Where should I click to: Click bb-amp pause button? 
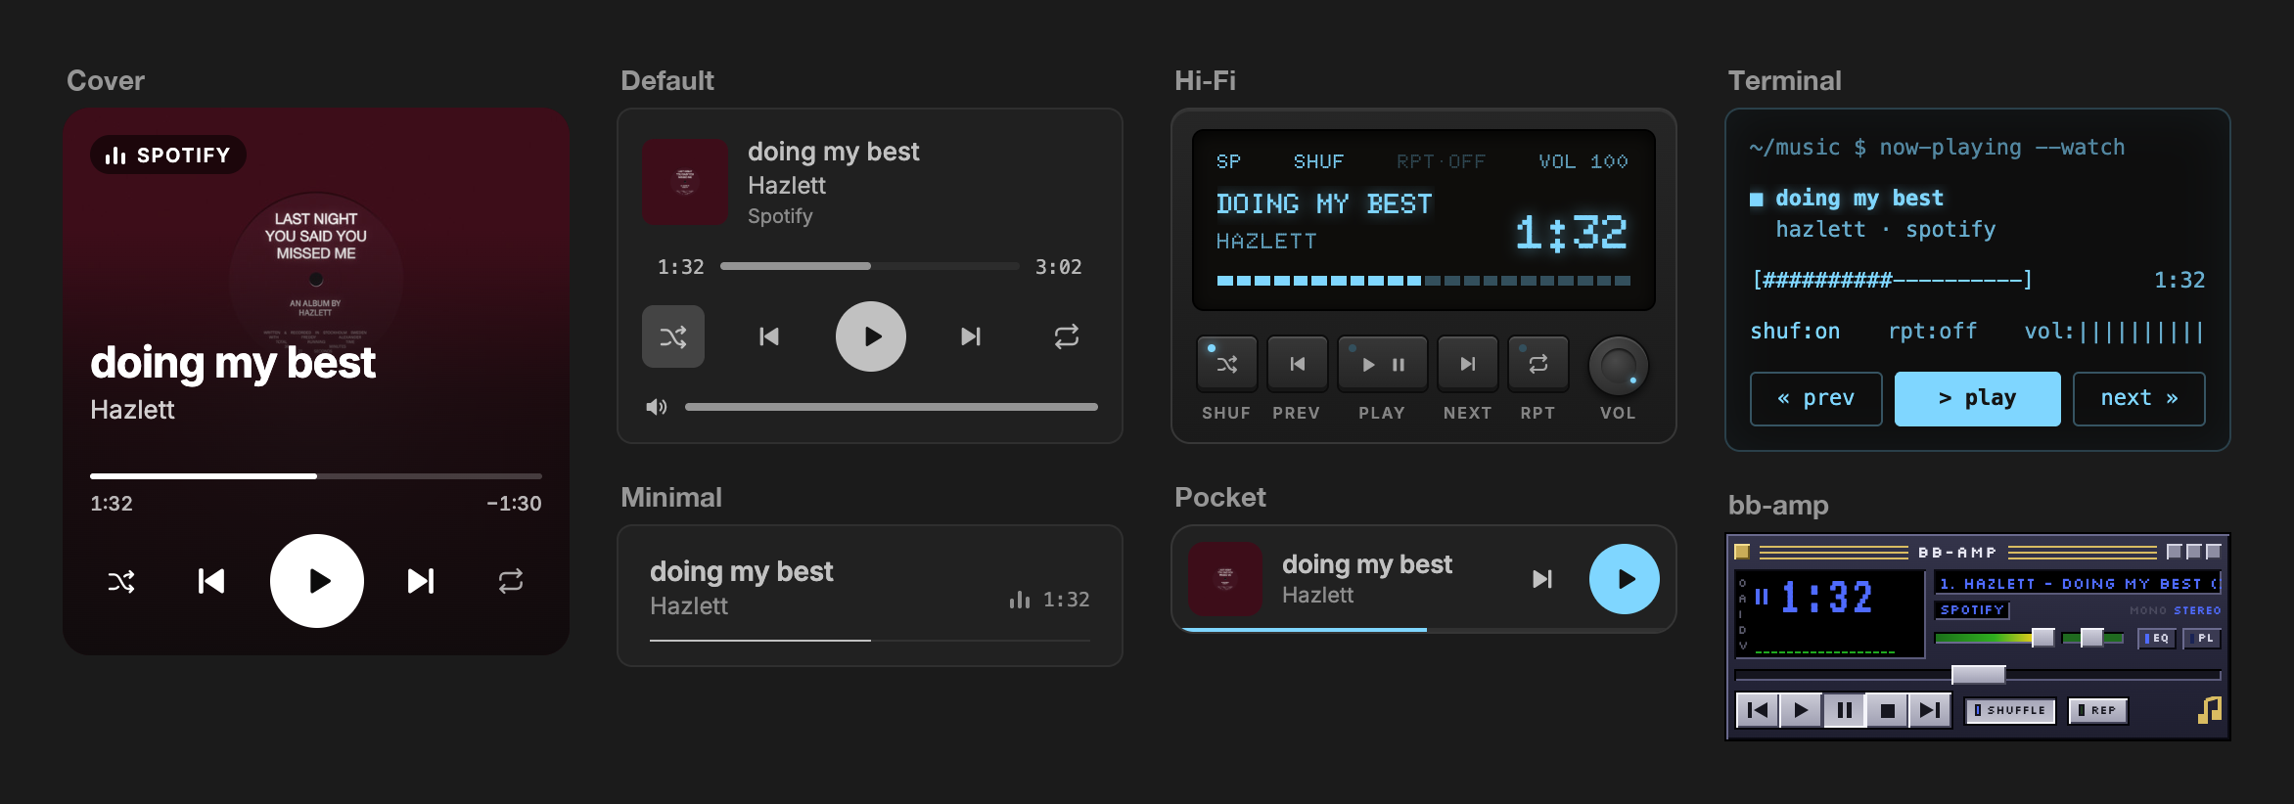[x=1844, y=710]
